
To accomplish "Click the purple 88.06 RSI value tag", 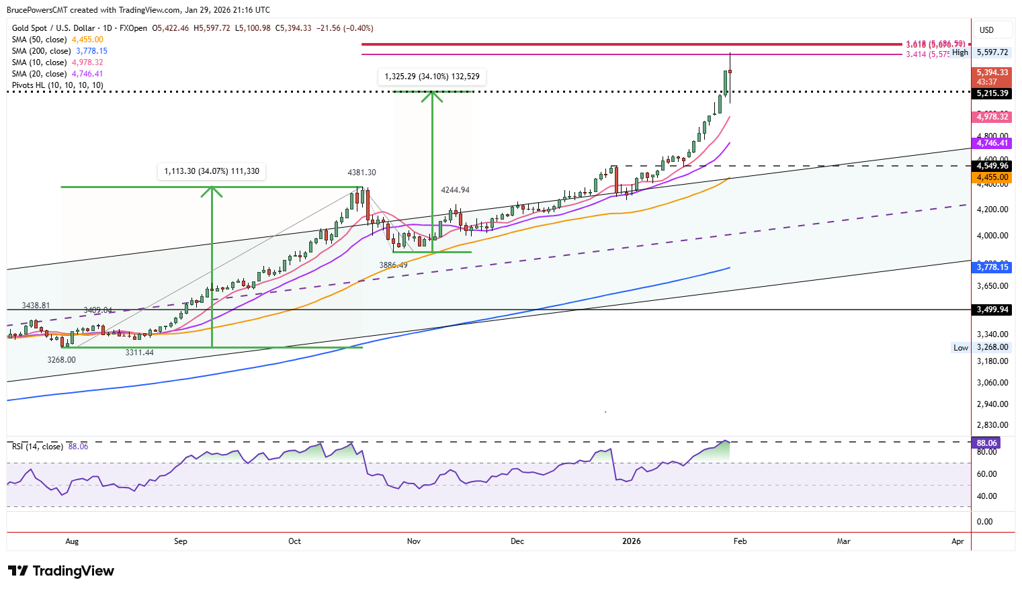I will (986, 443).
